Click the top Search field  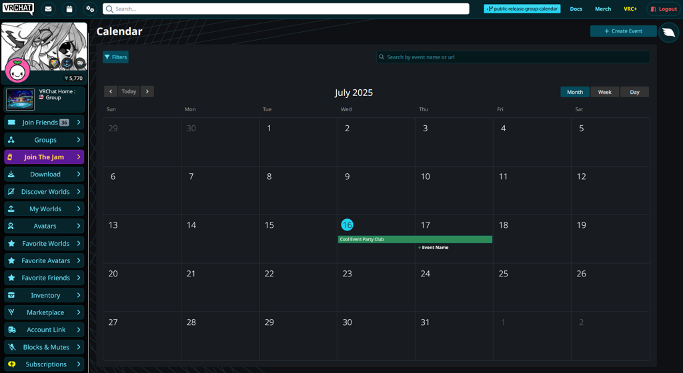286,9
